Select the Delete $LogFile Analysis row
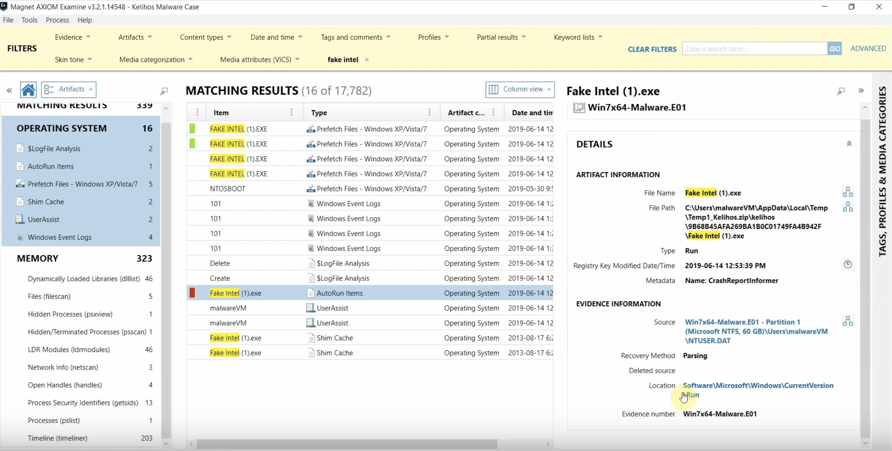This screenshot has width=892, height=451. coord(370,263)
